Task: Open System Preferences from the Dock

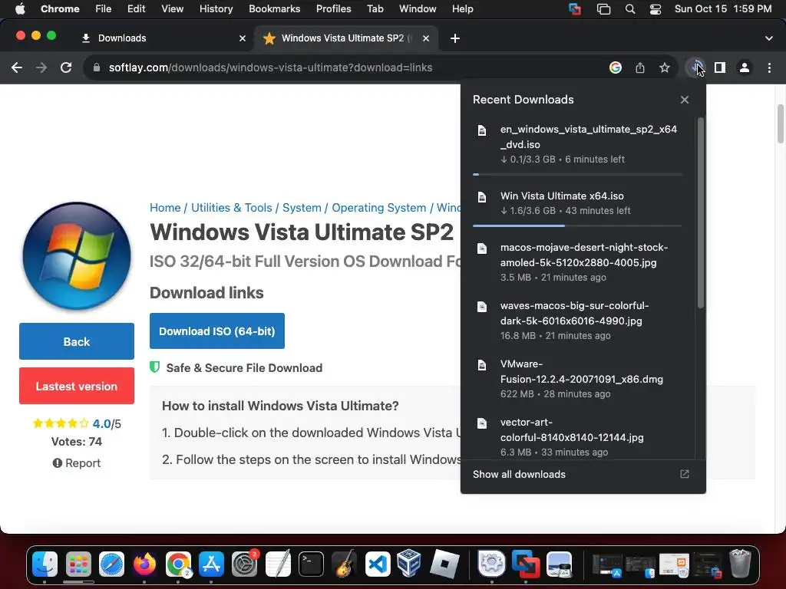Action: tap(245, 564)
